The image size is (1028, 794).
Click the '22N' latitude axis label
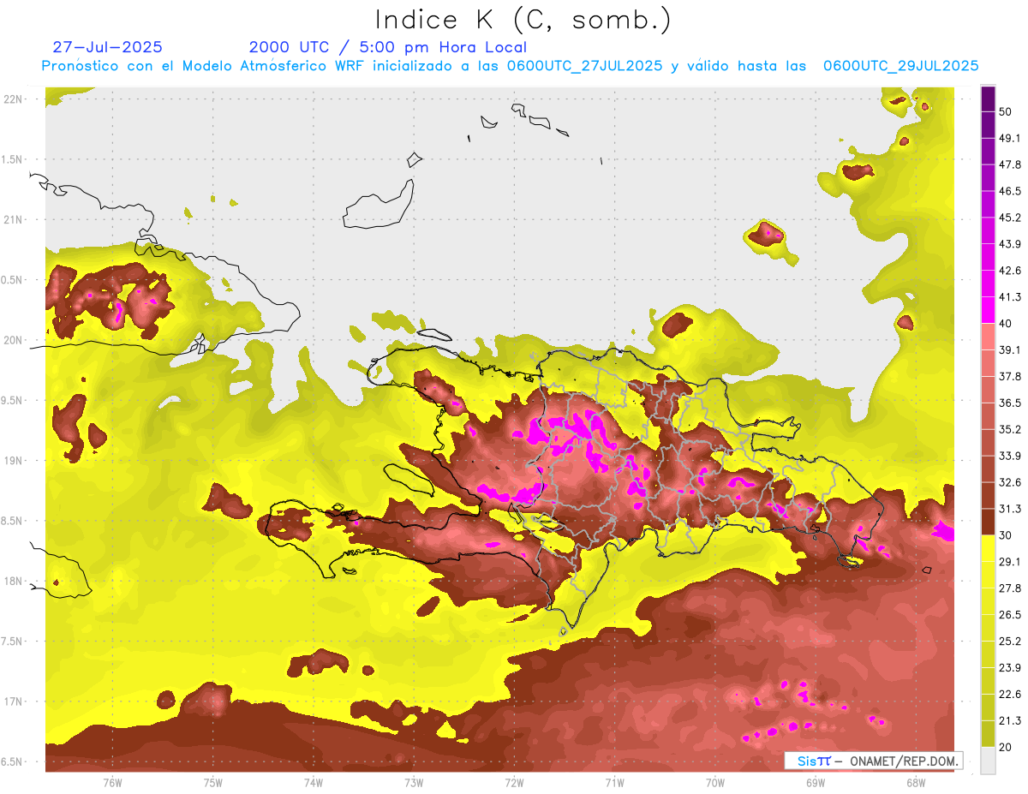coord(15,99)
